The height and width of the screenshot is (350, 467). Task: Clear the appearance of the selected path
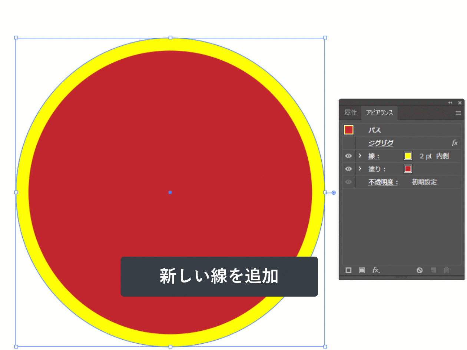point(420,270)
